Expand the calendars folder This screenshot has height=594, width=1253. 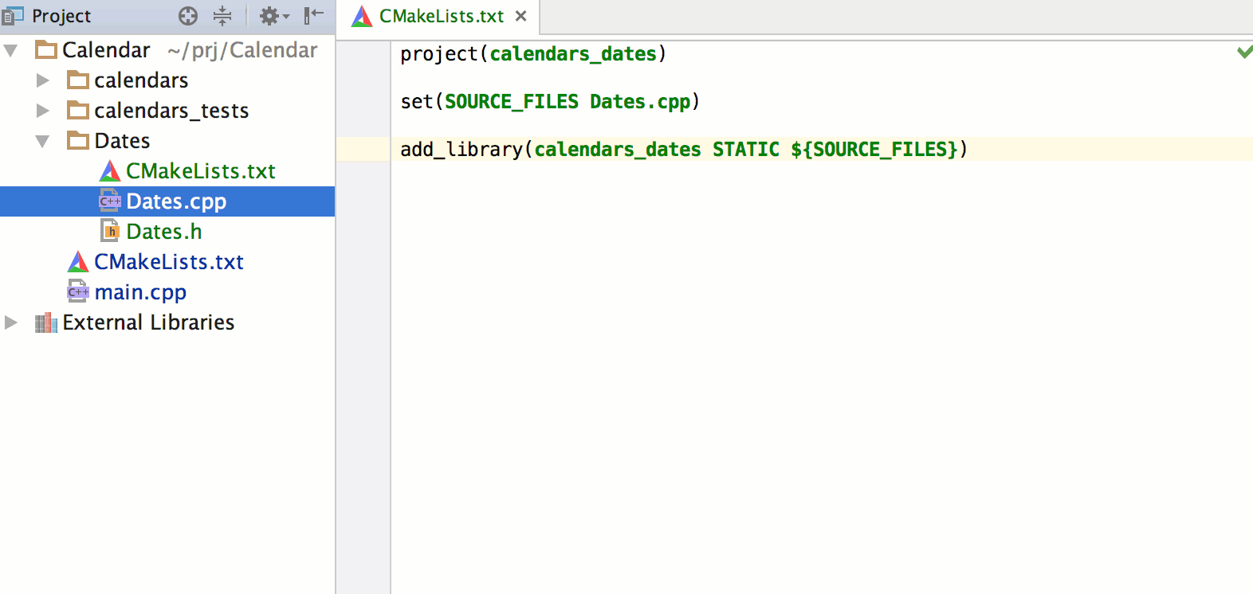(x=43, y=80)
